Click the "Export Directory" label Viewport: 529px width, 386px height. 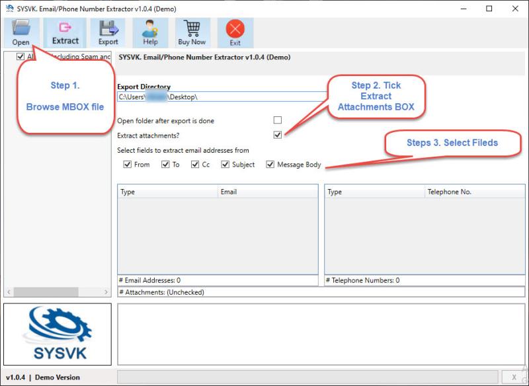pyautogui.click(x=143, y=87)
